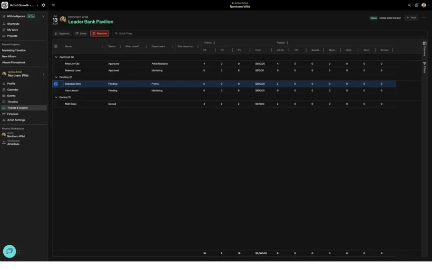Viewport: 432px width, 270px height.
Task: Click the three-dot more options icon by Add
Action: tap(424, 17)
